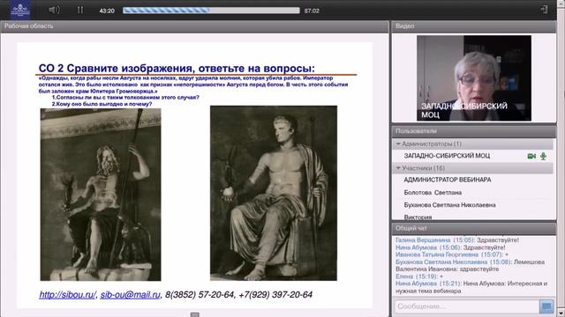Click the slide title СО 2 Сравните изображения
565x317 pixels.
coord(177,69)
